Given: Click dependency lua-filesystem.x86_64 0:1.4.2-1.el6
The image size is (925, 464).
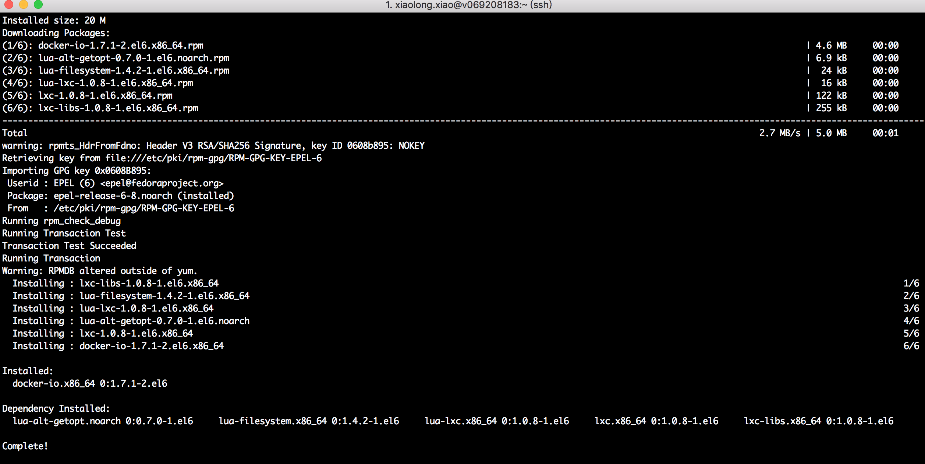Looking at the screenshot, I should click(x=309, y=421).
